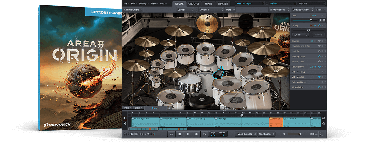Toggle the Tuning power button
366x148 pixels.
pos(319,25)
